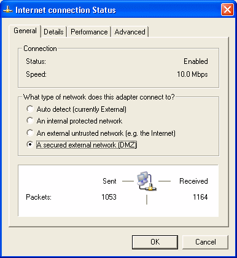Open the Details tab
The height and width of the screenshot is (258, 237).
[x=53, y=32]
